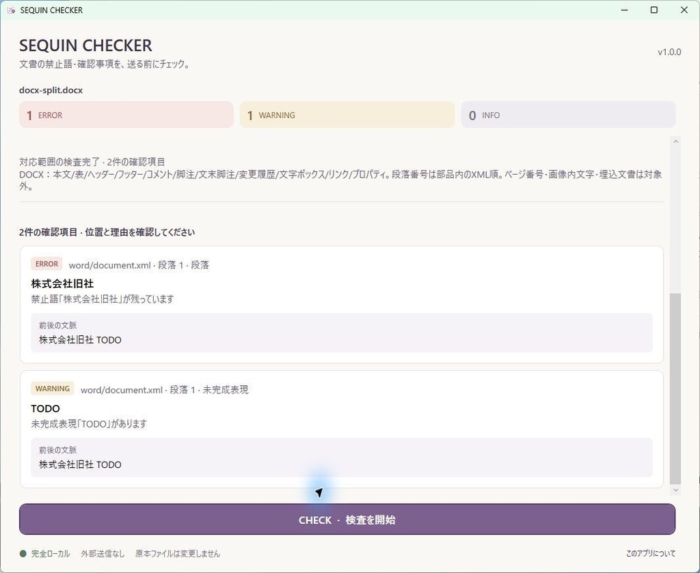This screenshot has width=700, height=573.
Task: Click the 外部送信なし status text
Action: 103,554
